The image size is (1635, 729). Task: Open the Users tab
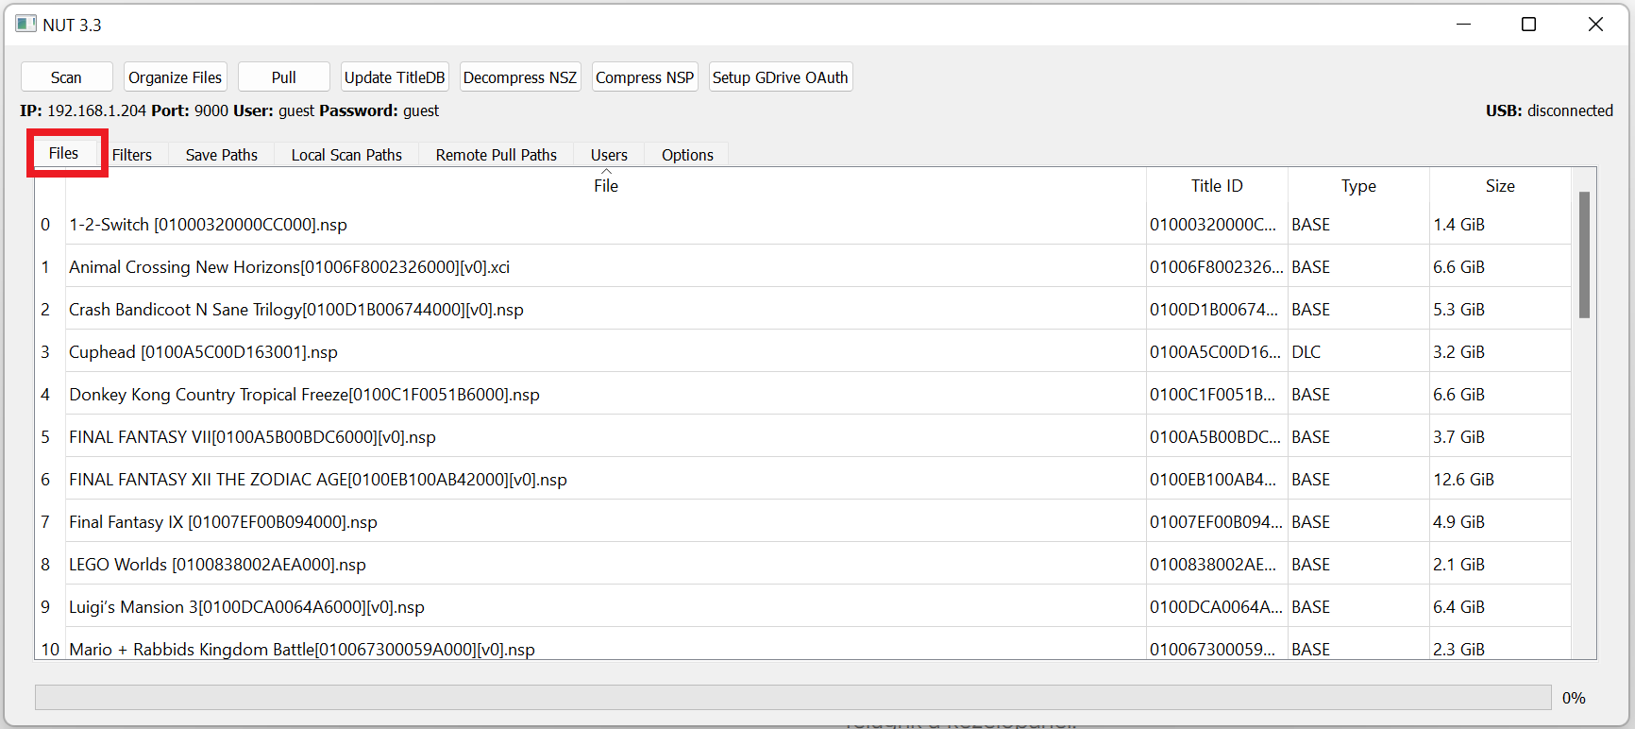pyautogui.click(x=609, y=155)
